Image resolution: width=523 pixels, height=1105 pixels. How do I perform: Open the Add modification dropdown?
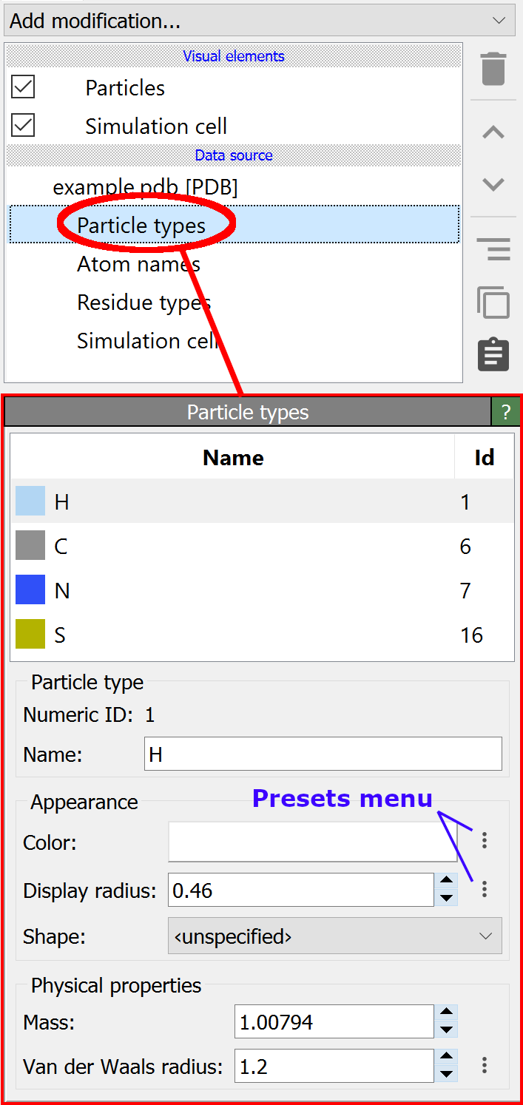[259, 21]
